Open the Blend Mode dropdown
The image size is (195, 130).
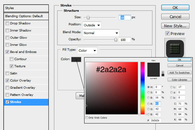[101, 33]
